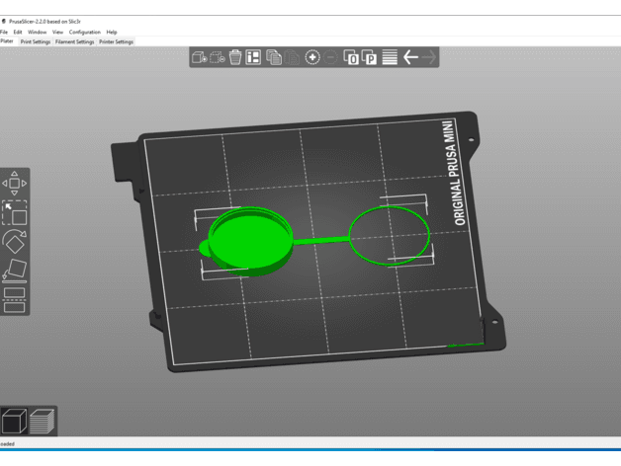Select the Place on face tool

[15, 271]
